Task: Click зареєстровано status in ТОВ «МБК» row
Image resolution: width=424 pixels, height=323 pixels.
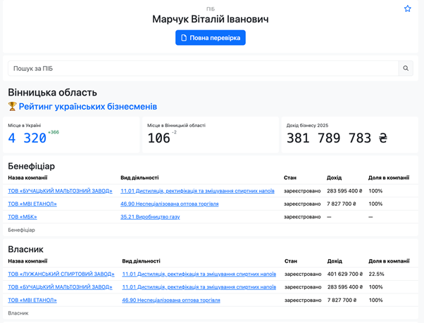Action: tap(302, 217)
